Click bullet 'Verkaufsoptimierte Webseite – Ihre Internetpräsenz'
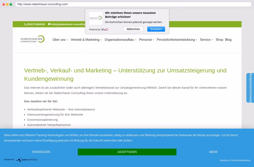Image resolution: width=254 pixels, height=167 pixels. point(61,109)
